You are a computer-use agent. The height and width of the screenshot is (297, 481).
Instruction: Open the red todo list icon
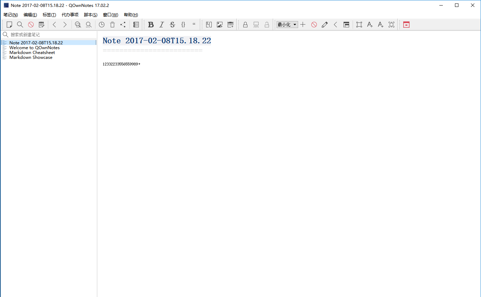pyautogui.click(x=406, y=25)
